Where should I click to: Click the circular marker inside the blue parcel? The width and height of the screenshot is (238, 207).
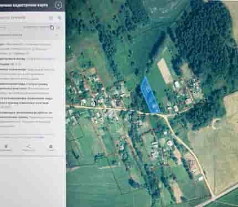148,90
